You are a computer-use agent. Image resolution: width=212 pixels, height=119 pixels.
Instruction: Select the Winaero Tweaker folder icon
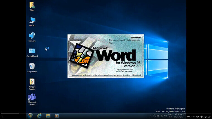click(x=32, y=84)
